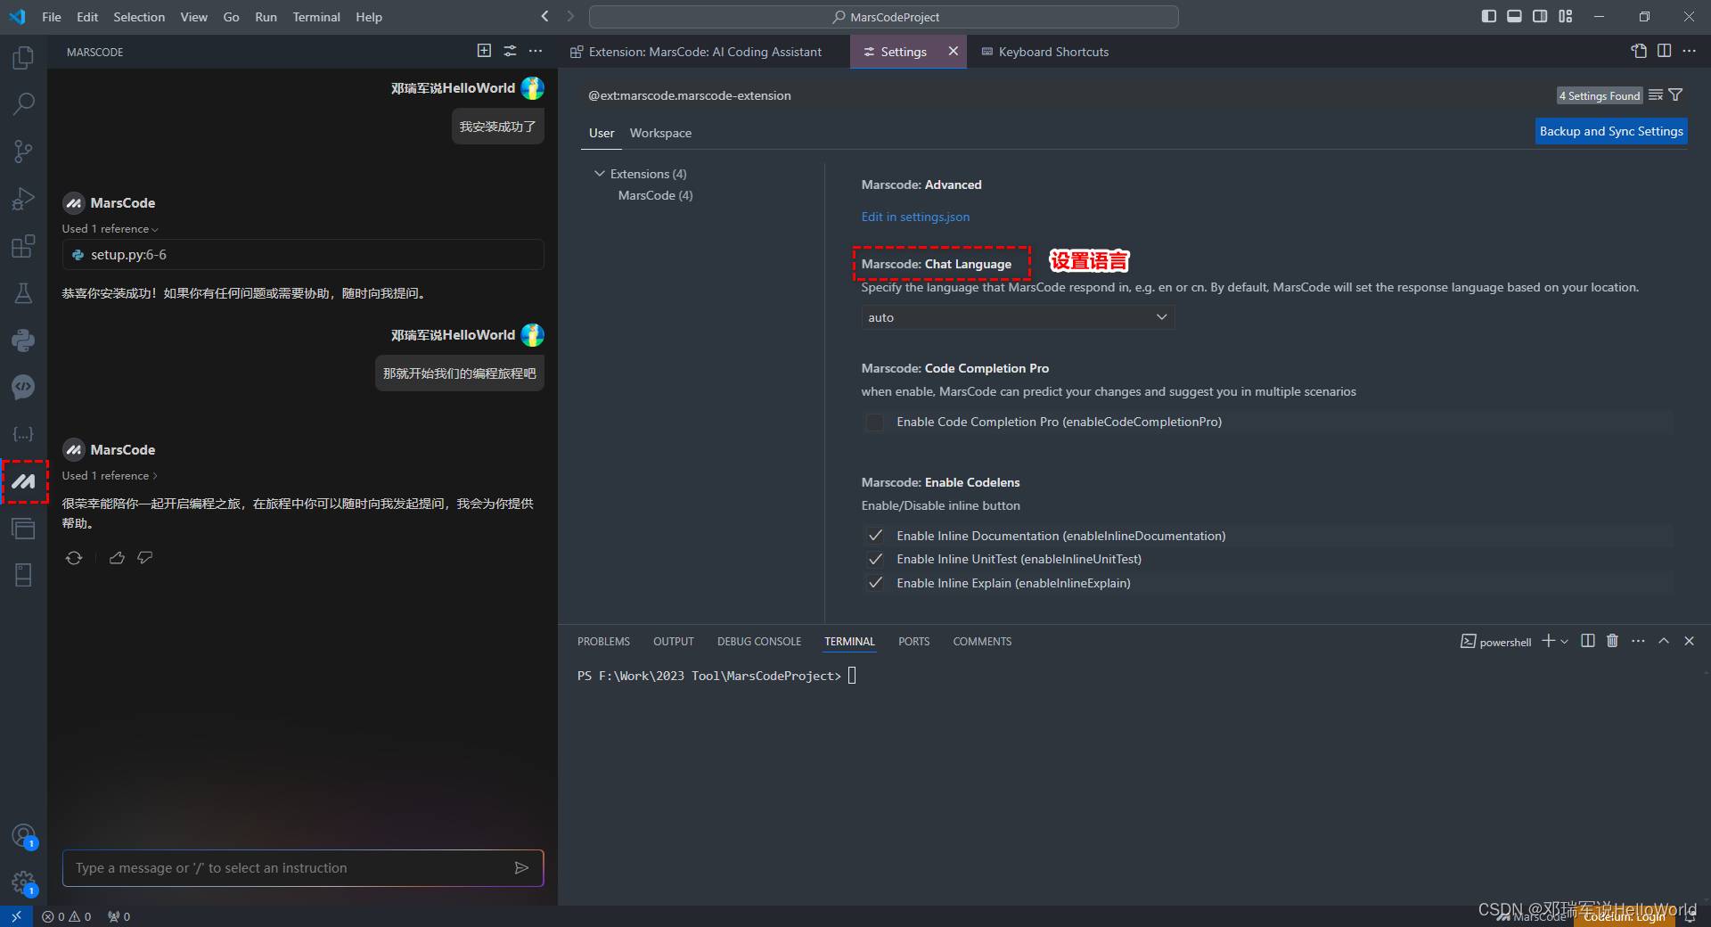Click the send message arrow icon

coord(522,868)
